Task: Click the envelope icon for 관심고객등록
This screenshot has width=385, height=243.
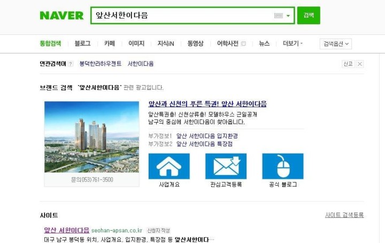Action: (x=226, y=166)
